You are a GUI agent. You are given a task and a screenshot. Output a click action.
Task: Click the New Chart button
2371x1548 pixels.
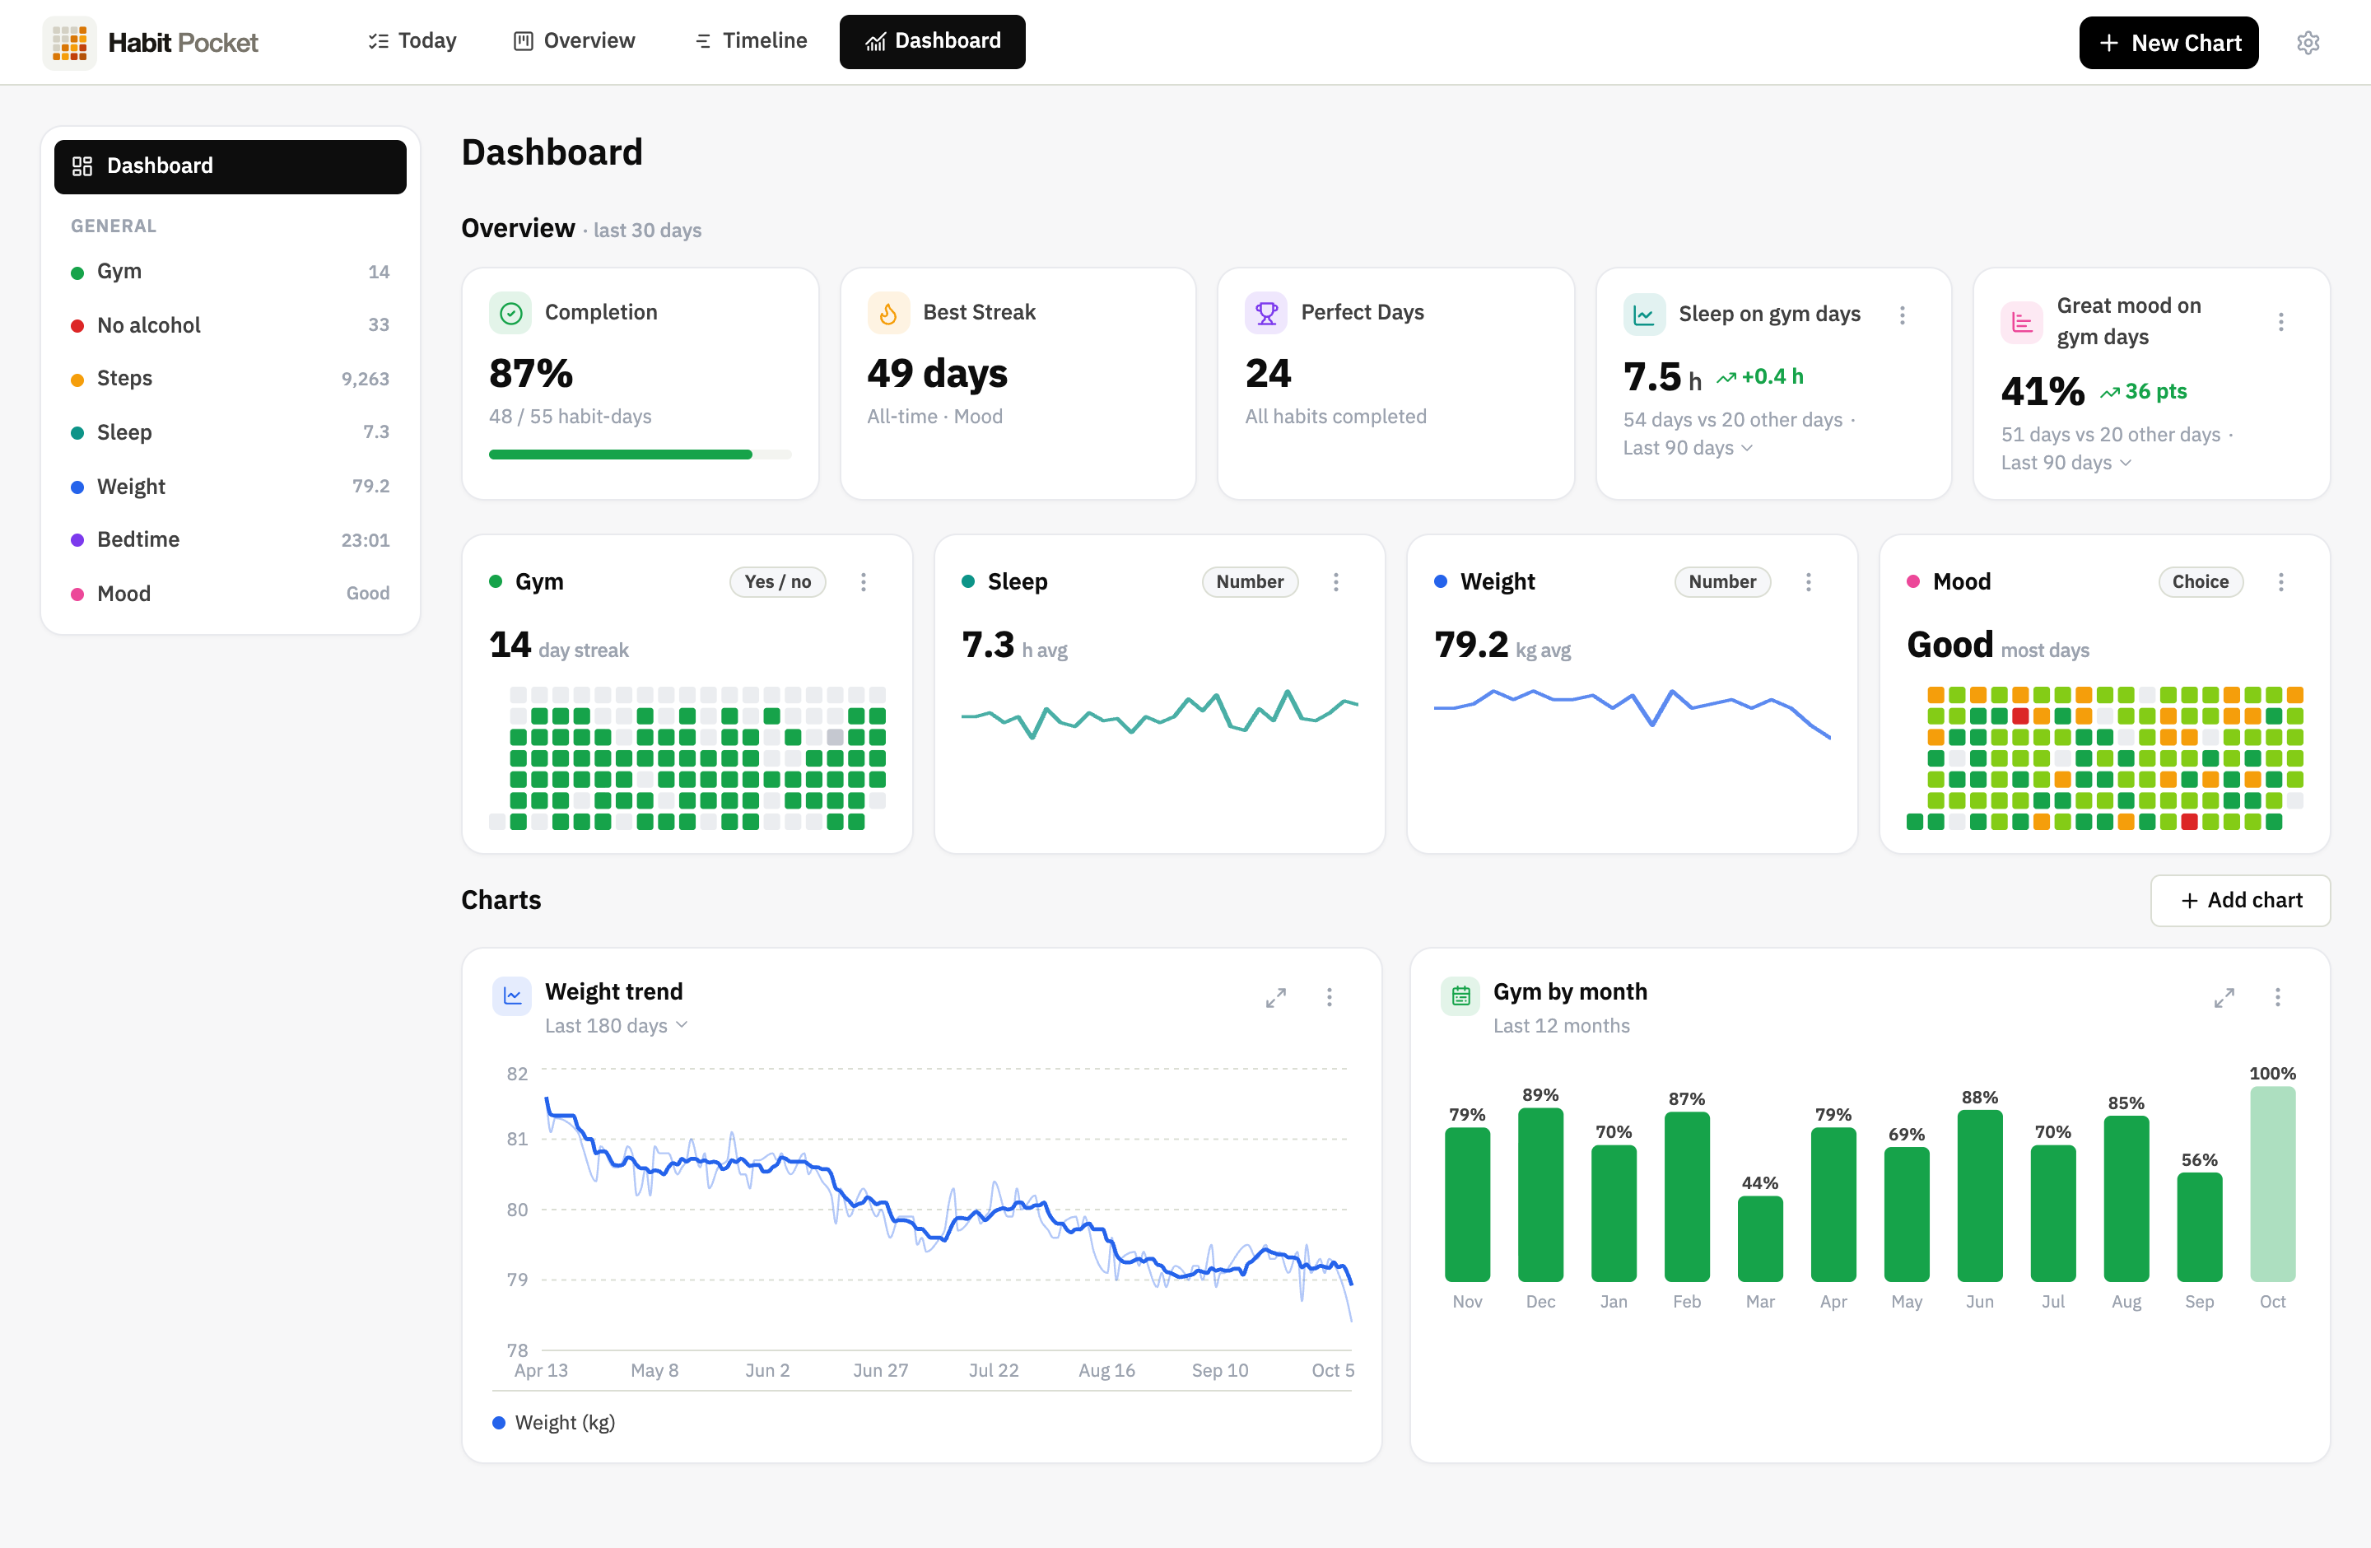(x=2168, y=43)
